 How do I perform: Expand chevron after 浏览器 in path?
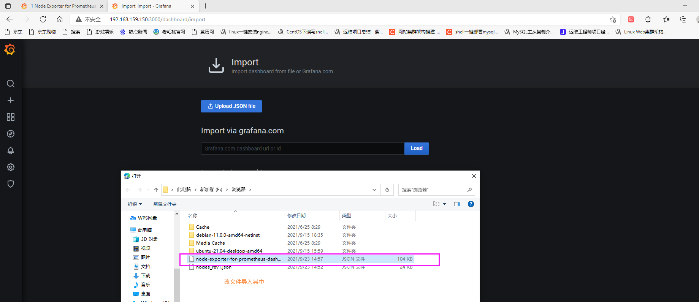coord(250,190)
